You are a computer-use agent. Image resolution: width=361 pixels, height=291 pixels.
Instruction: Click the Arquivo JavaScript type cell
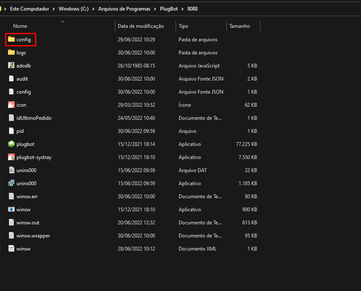tap(199, 65)
